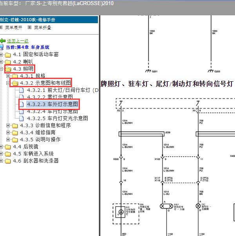The height and width of the screenshot is (236, 235).
Task: Click the folder icon for 4.3.1 规格
Action: pyautogui.click(x=15, y=76)
